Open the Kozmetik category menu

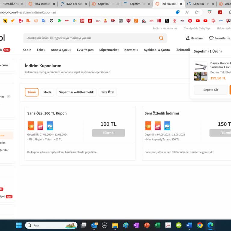131,50
